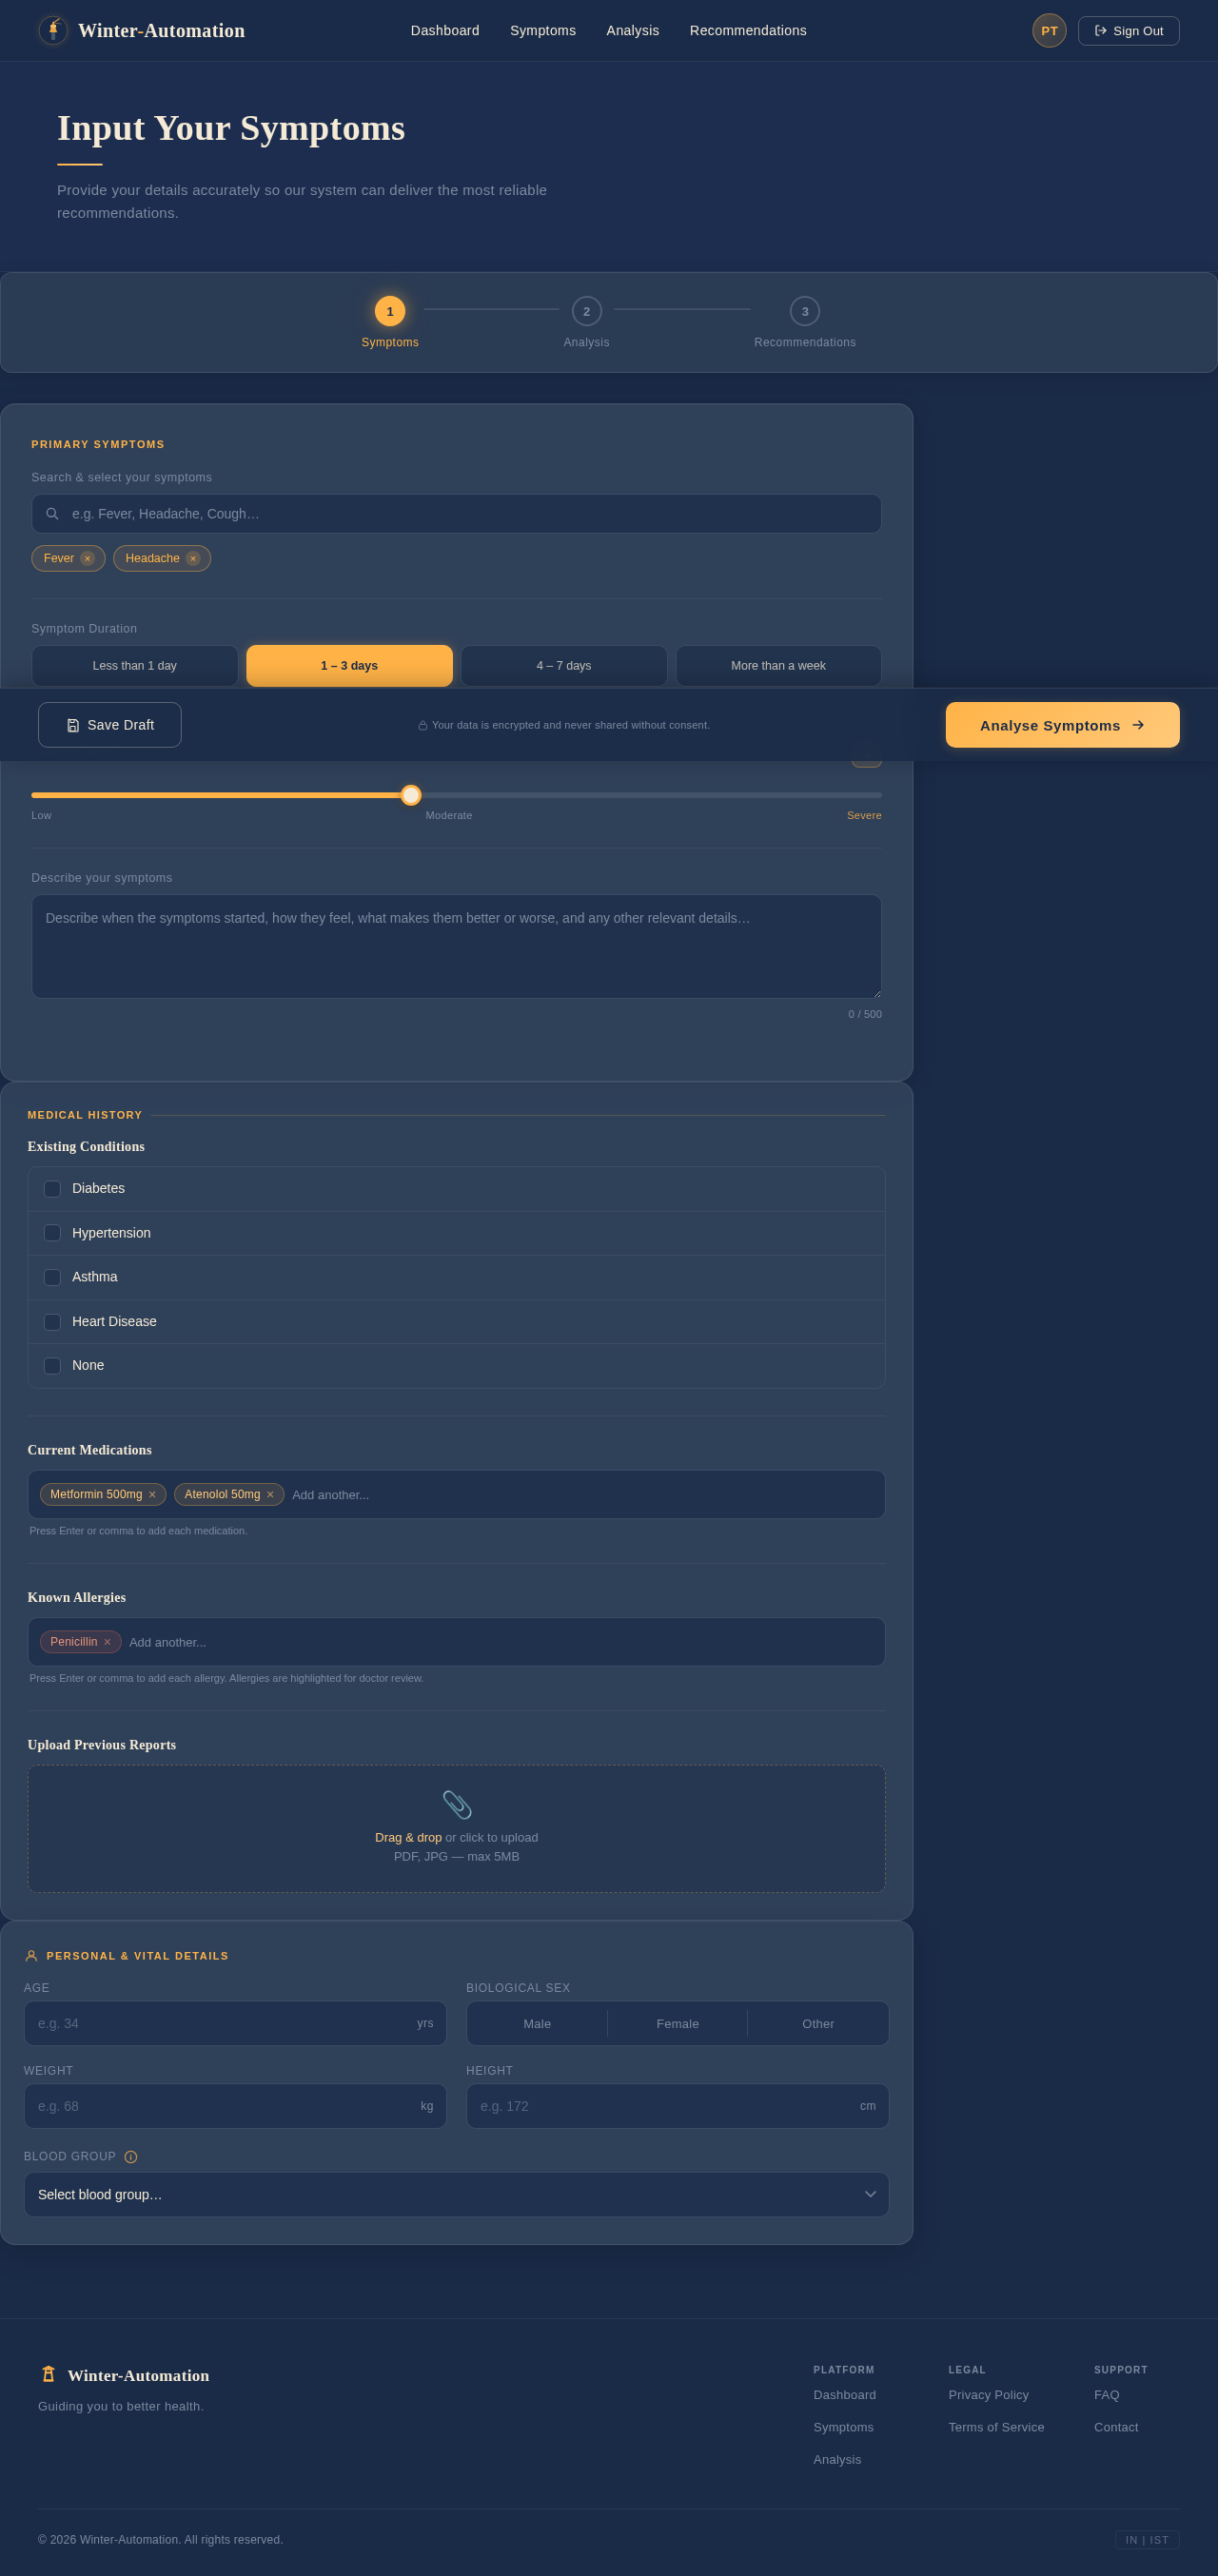
Task: Choose the 4 – 7 days duration
Action: click(563, 666)
